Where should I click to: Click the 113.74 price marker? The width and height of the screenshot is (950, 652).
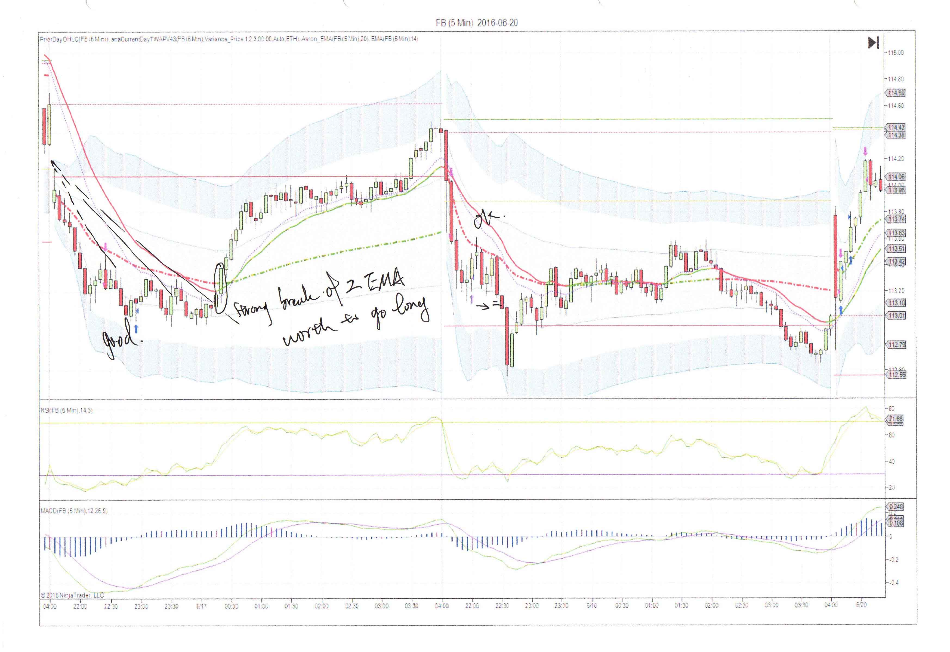pyautogui.click(x=896, y=219)
